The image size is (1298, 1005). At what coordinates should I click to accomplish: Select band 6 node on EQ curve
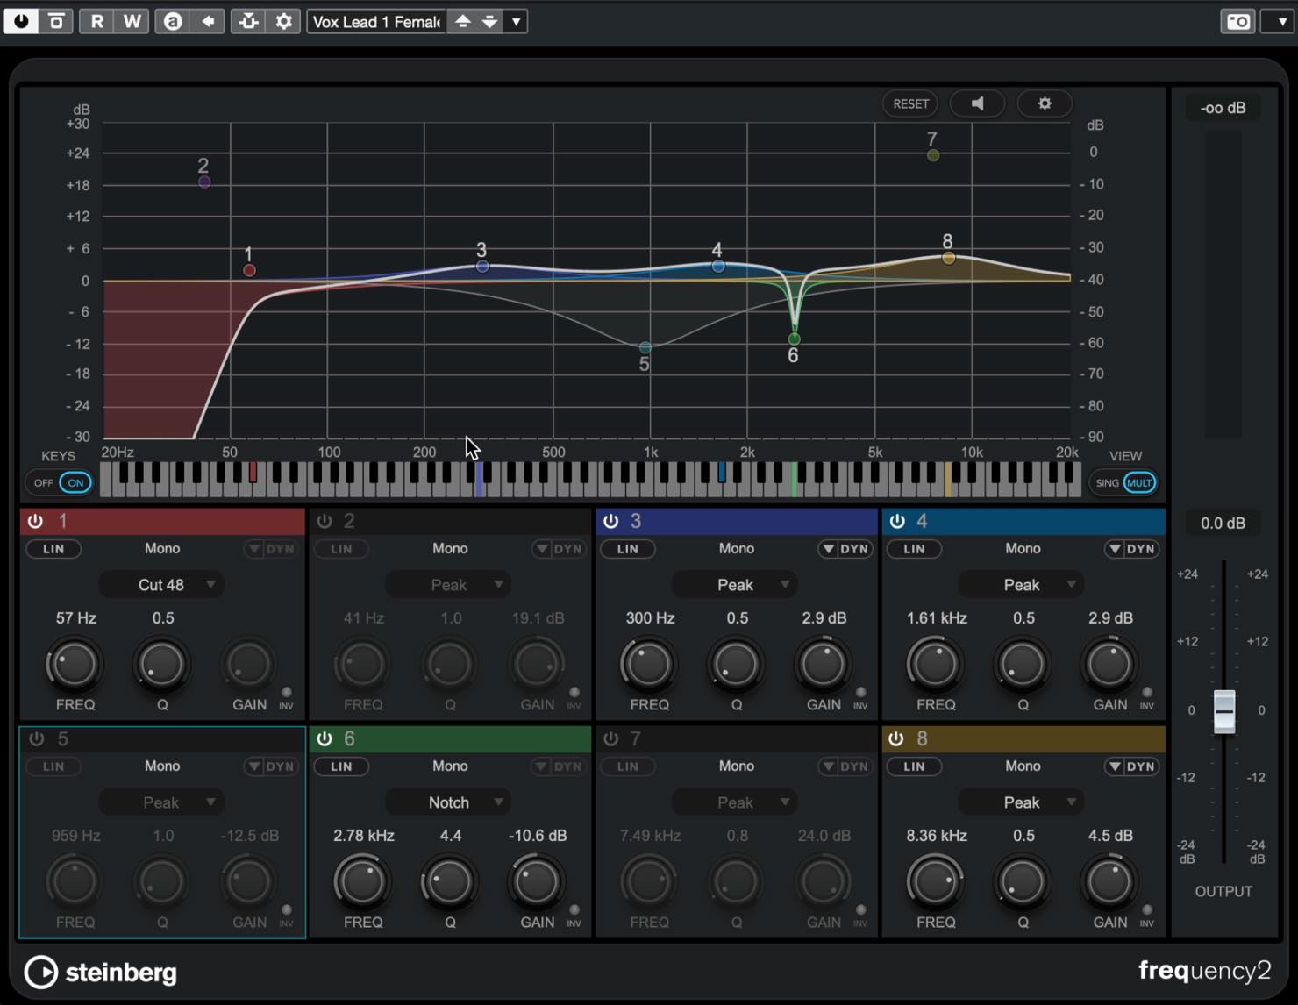[794, 339]
